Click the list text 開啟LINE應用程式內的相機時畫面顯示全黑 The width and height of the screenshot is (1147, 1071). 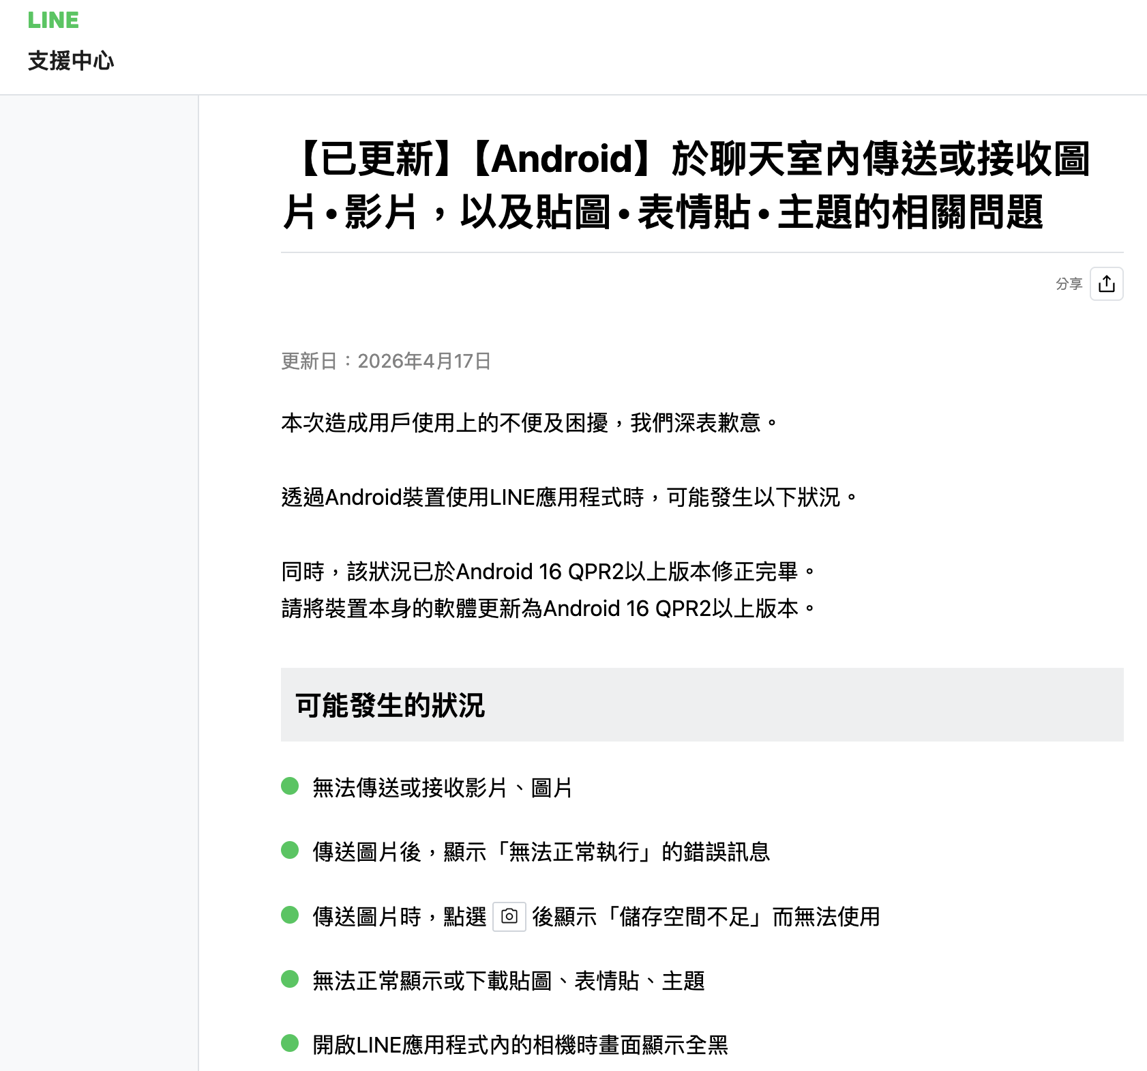click(520, 1045)
